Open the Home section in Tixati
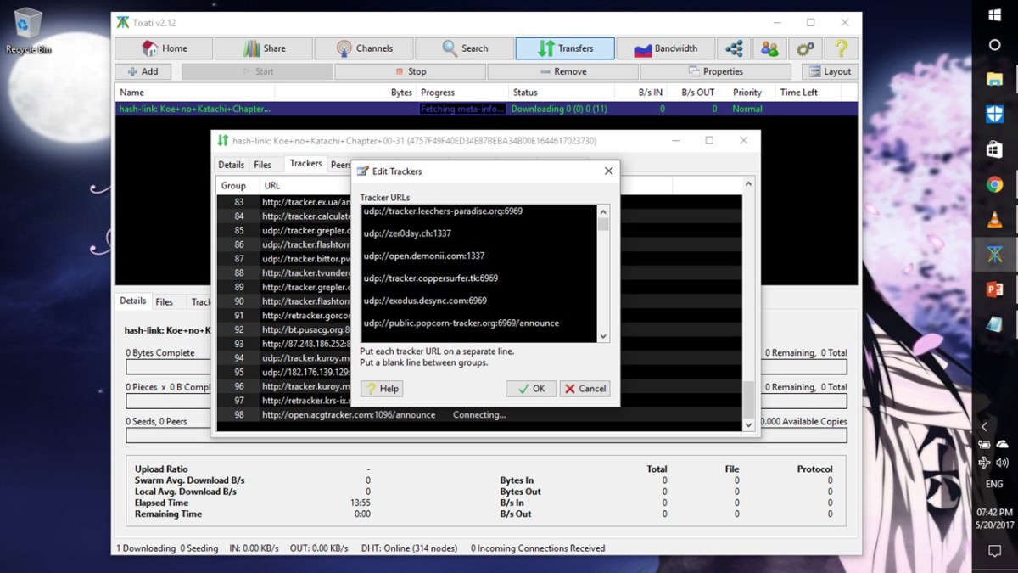The image size is (1018, 573). 164,48
